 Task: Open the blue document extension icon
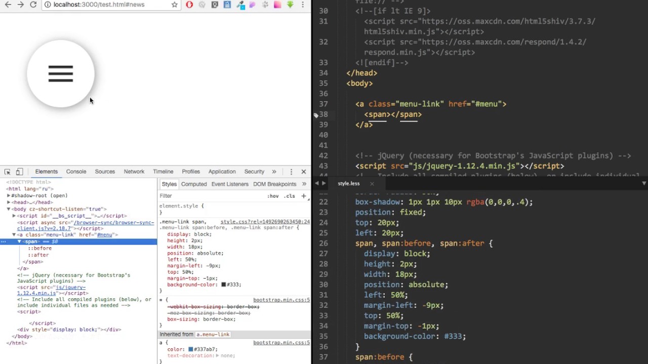click(227, 5)
